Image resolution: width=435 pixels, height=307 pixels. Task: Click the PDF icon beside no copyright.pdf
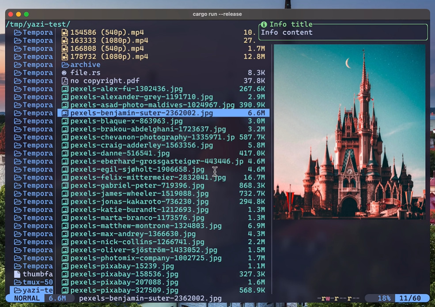pos(64,81)
